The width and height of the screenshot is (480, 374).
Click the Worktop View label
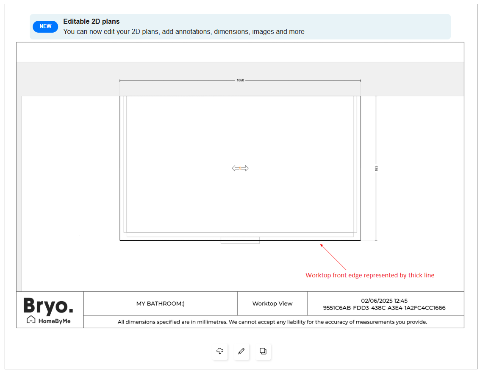click(272, 304)
